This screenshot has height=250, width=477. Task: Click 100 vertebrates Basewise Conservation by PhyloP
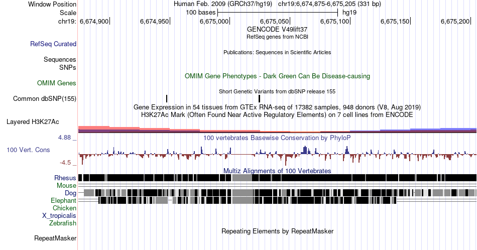pyautogui.click(x=277, y=138)
